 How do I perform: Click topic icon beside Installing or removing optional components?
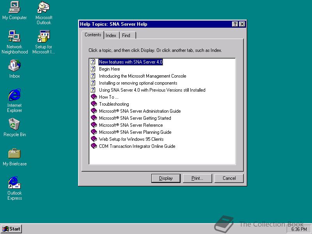coord(93,83)
